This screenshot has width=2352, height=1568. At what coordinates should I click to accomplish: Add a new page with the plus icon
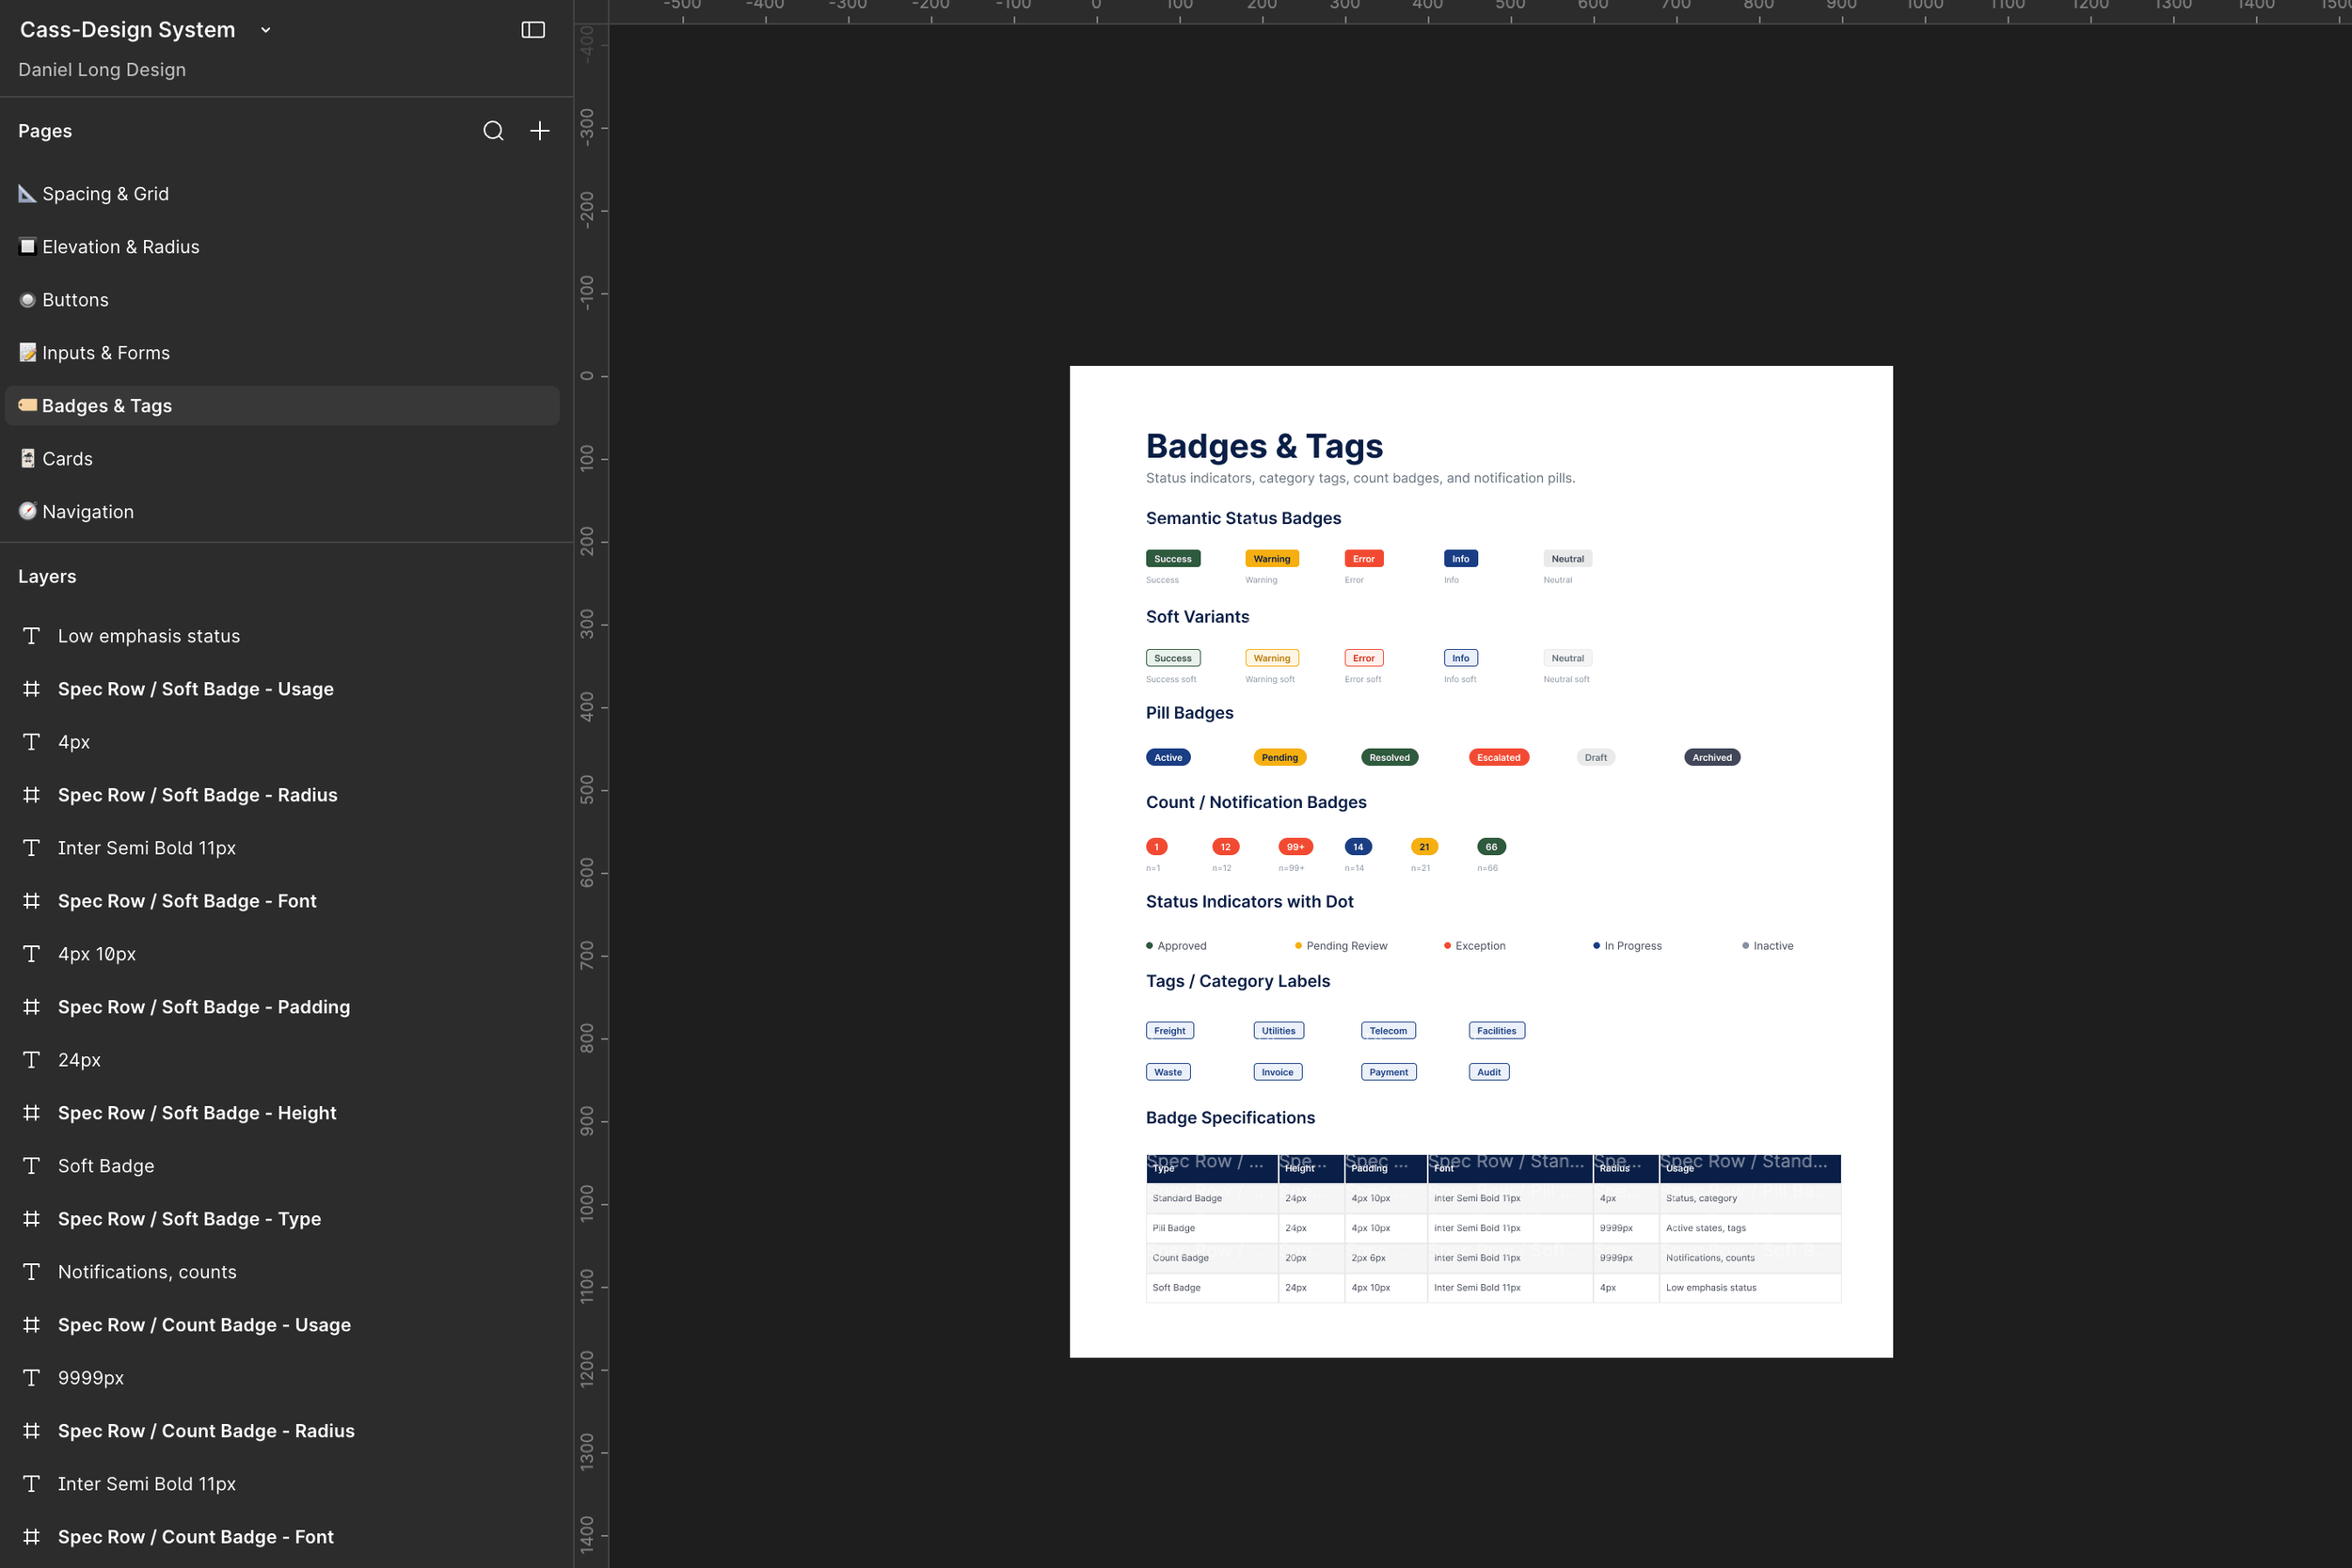click(x=540, y=131)
